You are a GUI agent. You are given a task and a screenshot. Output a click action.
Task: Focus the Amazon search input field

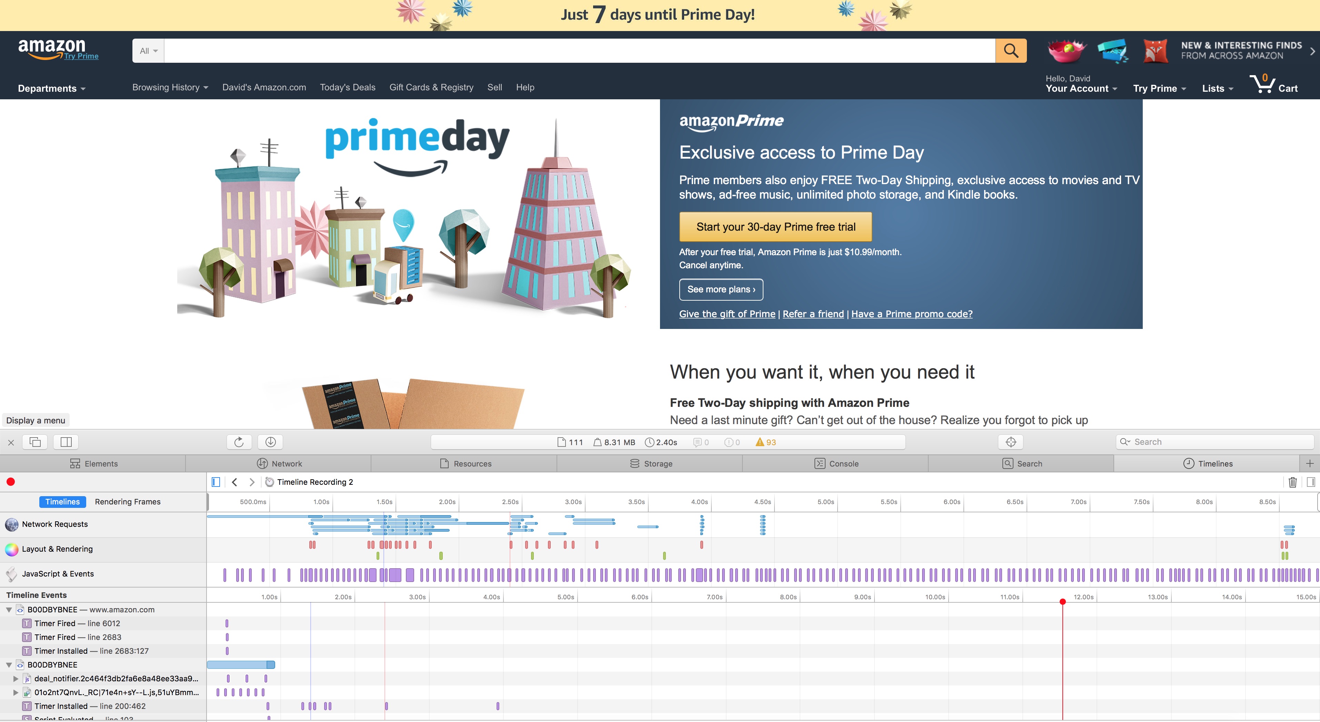tap(580, 51)
